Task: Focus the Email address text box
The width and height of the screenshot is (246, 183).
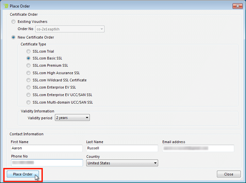Action: (198, 148)
